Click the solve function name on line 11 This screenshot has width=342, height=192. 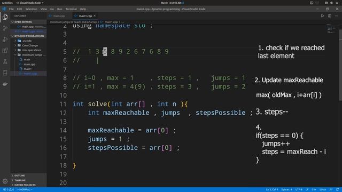tap(97, 104)
